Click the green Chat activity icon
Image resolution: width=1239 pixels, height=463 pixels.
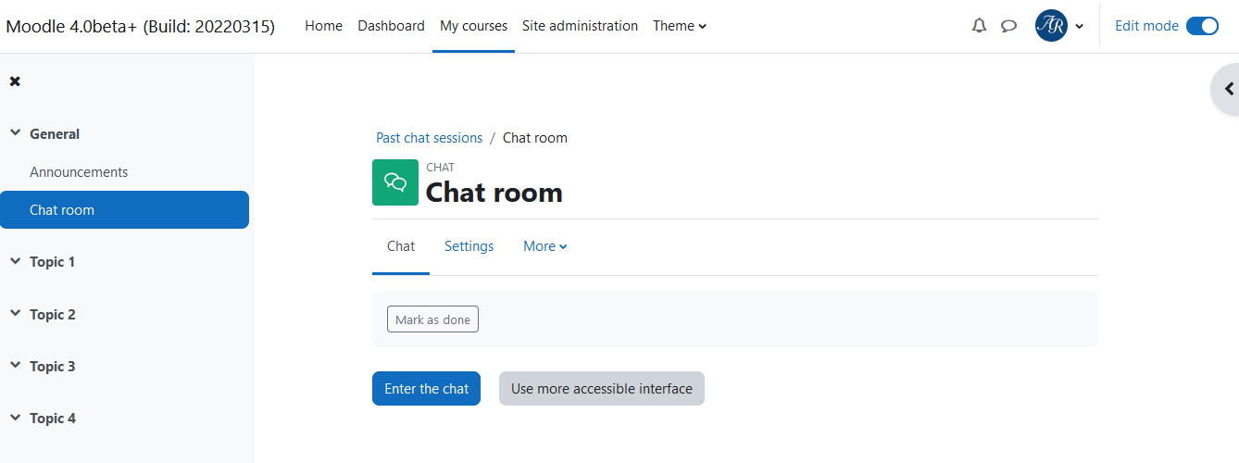point(395,182)
